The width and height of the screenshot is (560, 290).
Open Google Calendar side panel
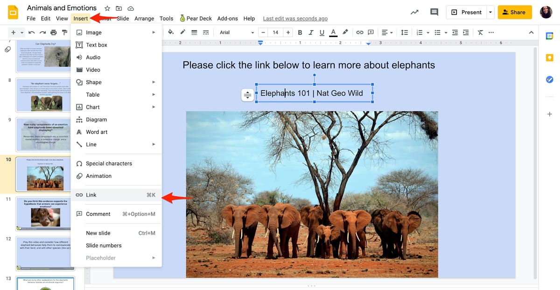(550, 36)
